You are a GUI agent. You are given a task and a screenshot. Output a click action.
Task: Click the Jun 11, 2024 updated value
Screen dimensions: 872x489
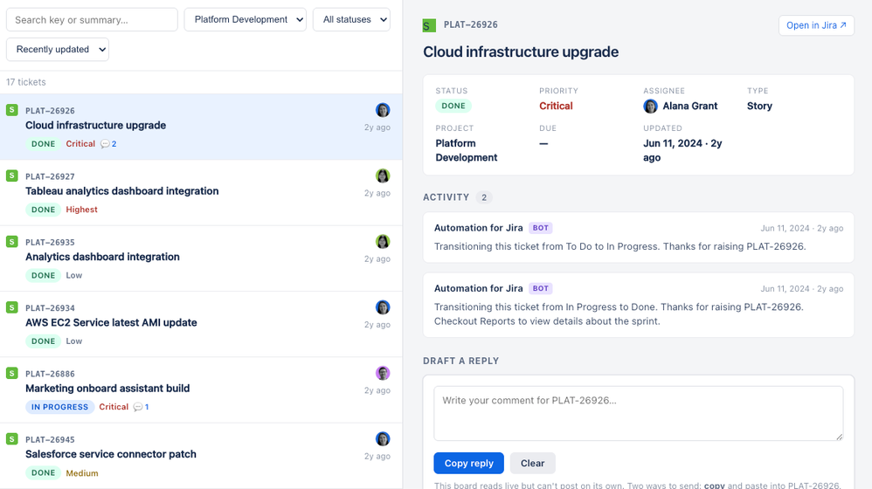[683, 150]
